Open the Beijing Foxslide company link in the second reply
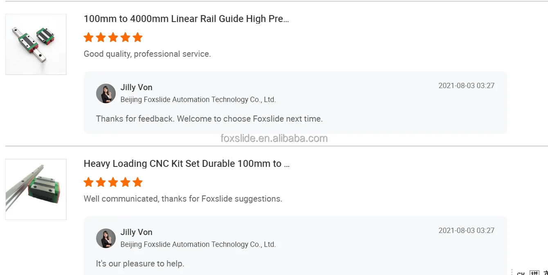 198,244
